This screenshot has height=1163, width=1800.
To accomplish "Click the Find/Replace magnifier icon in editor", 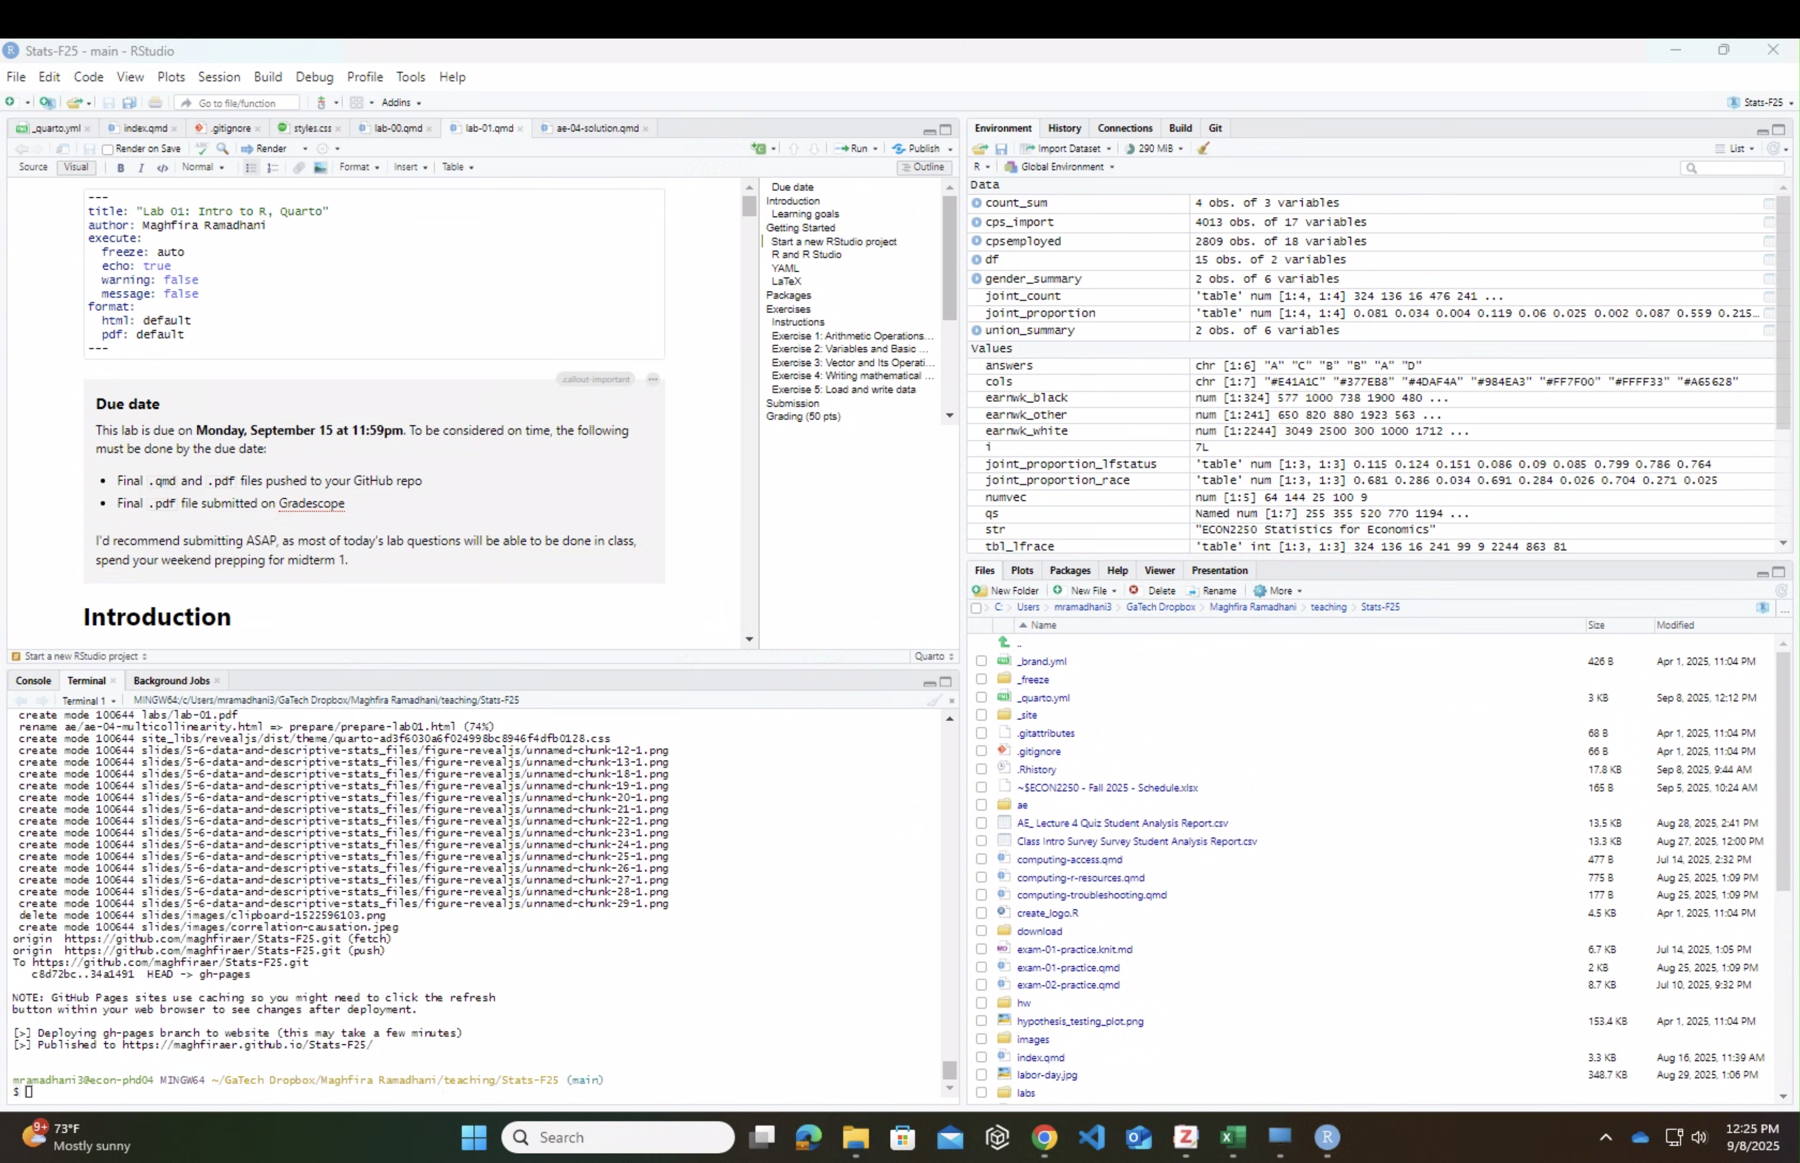I will click(x=222, y=148).
